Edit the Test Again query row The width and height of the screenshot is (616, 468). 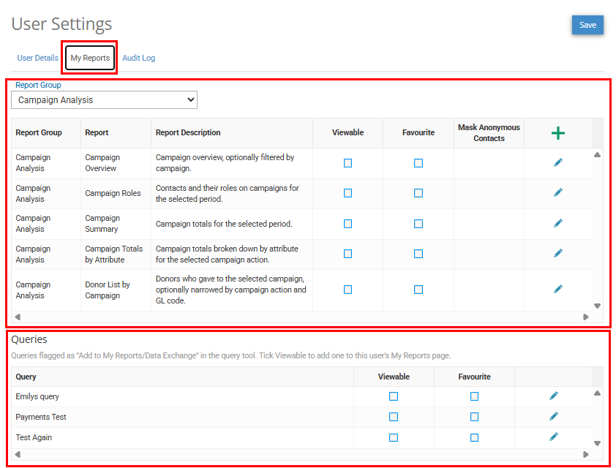554,437
